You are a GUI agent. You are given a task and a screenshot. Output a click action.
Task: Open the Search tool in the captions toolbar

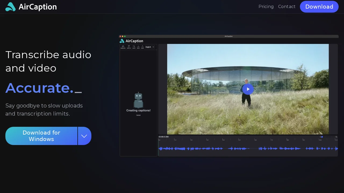(x=134, y=46)
